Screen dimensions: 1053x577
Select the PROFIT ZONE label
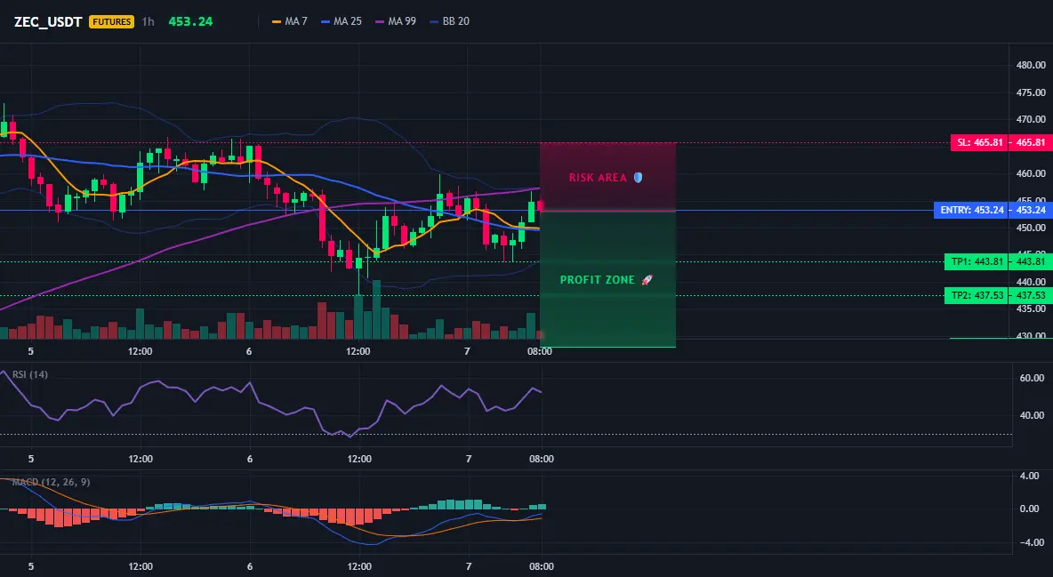(598, 279)
